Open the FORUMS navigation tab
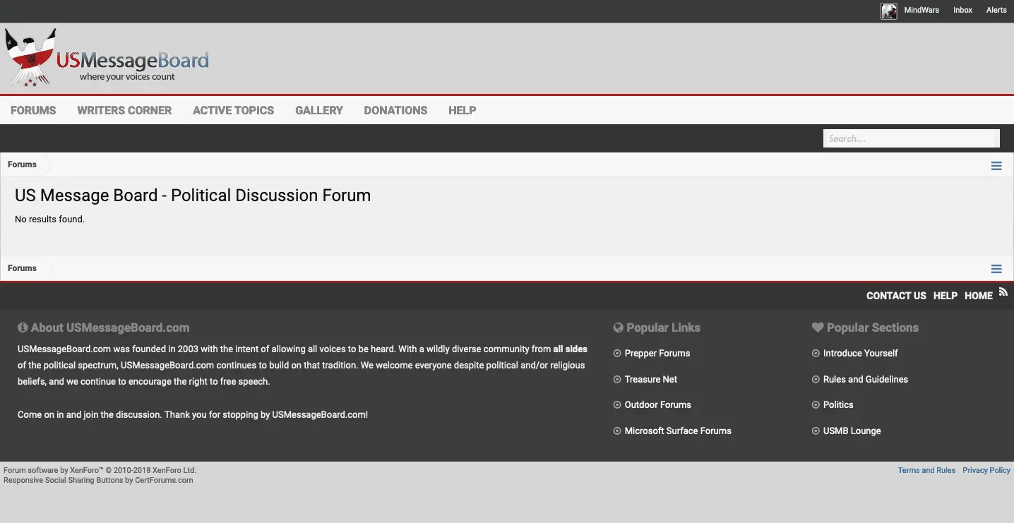This screenshot has width=1014, height=523. pyautogui.click(x=33, y=110)
